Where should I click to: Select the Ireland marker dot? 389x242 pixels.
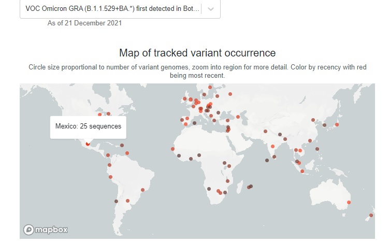coord(184,99)
